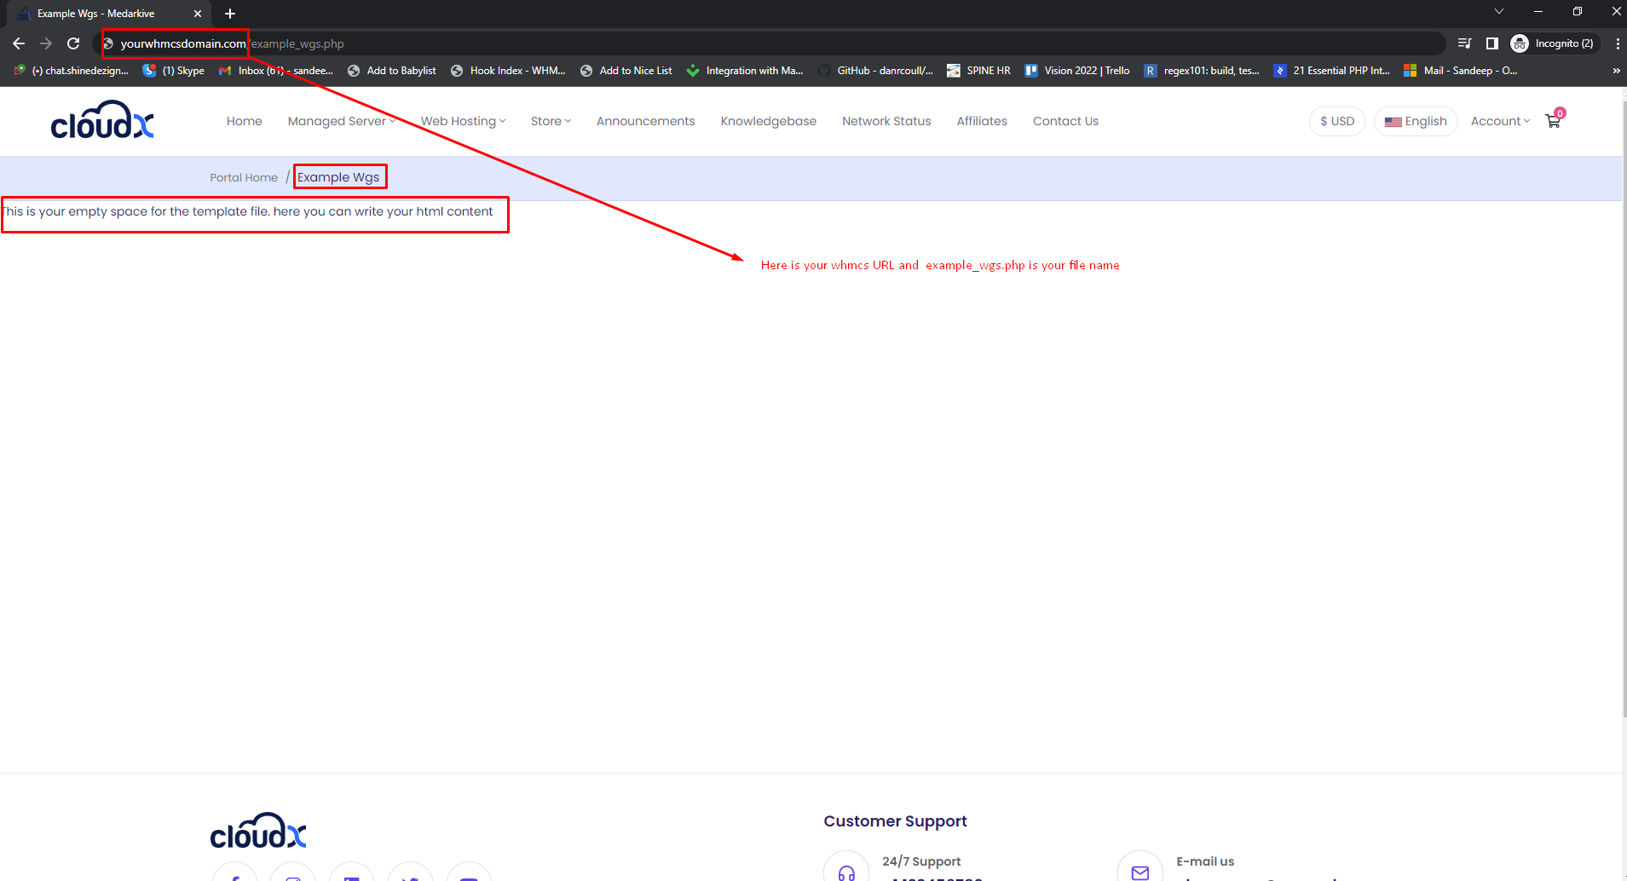Viewport: 1627px width, 881px height.
Task: Go to the Announcements page
Action: (x=645, y=121)
